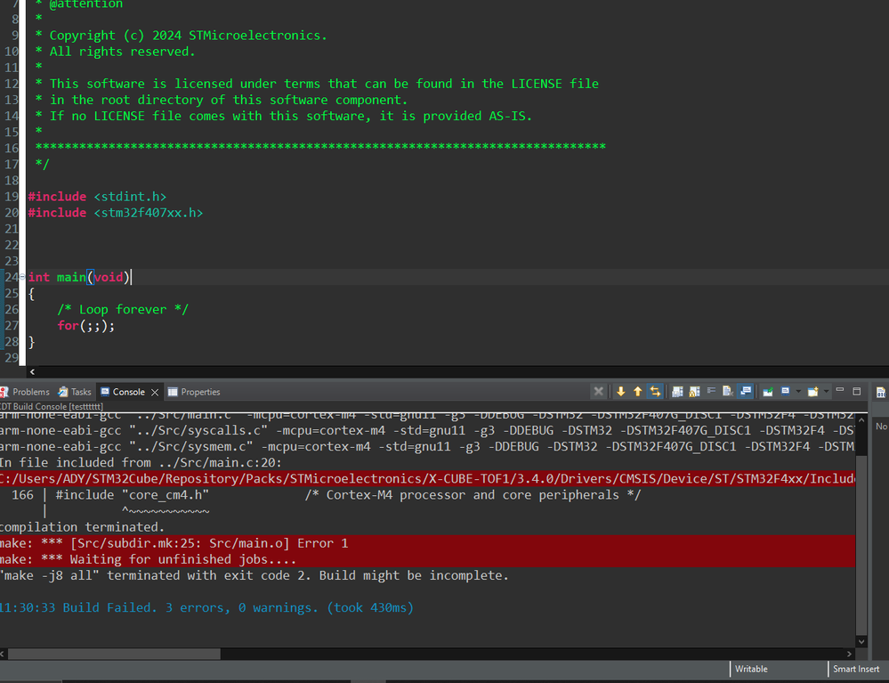
Task: Click 'make -j8 all terminated' console line
Action: click(x=254, y=576)
